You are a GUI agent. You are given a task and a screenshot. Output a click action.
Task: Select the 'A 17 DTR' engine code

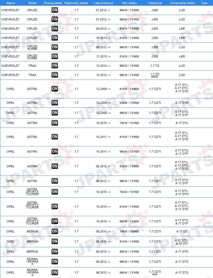[182, 103]
